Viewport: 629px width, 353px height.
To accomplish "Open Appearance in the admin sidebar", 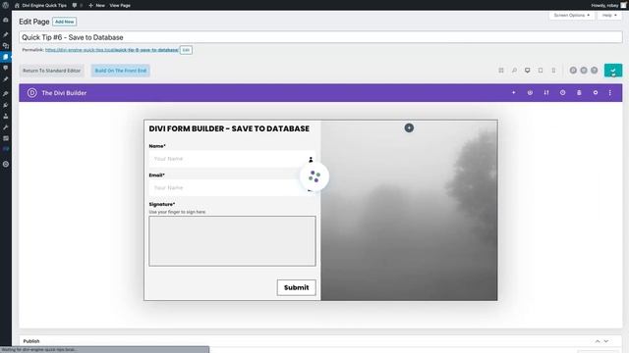I will [6, 94].
